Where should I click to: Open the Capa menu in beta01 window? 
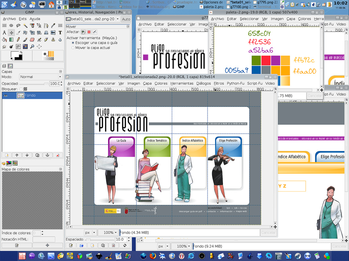click(x=147, y=84)
